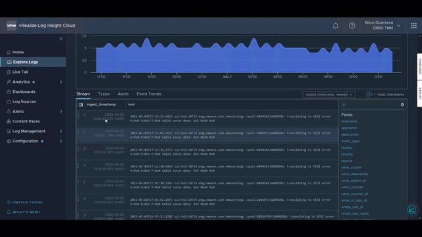The height and width of the screenshot is (237, 422).
Task: Open the Nico Guerrera user menu
Action: click(382, 26)
